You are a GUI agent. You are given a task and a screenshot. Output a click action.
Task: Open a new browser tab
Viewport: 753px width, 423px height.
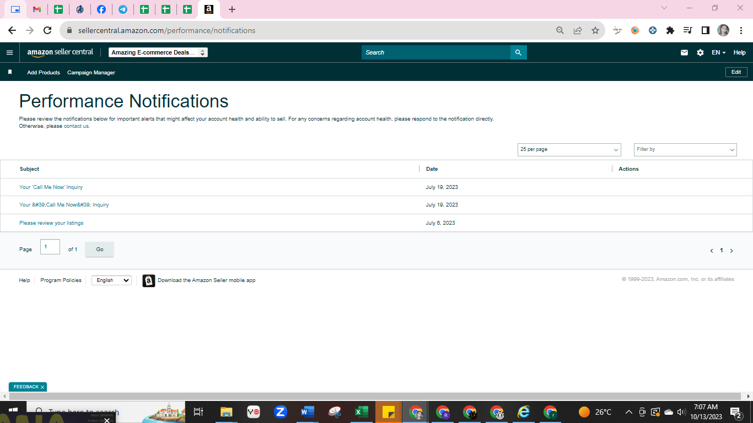[x=232, y=9]
